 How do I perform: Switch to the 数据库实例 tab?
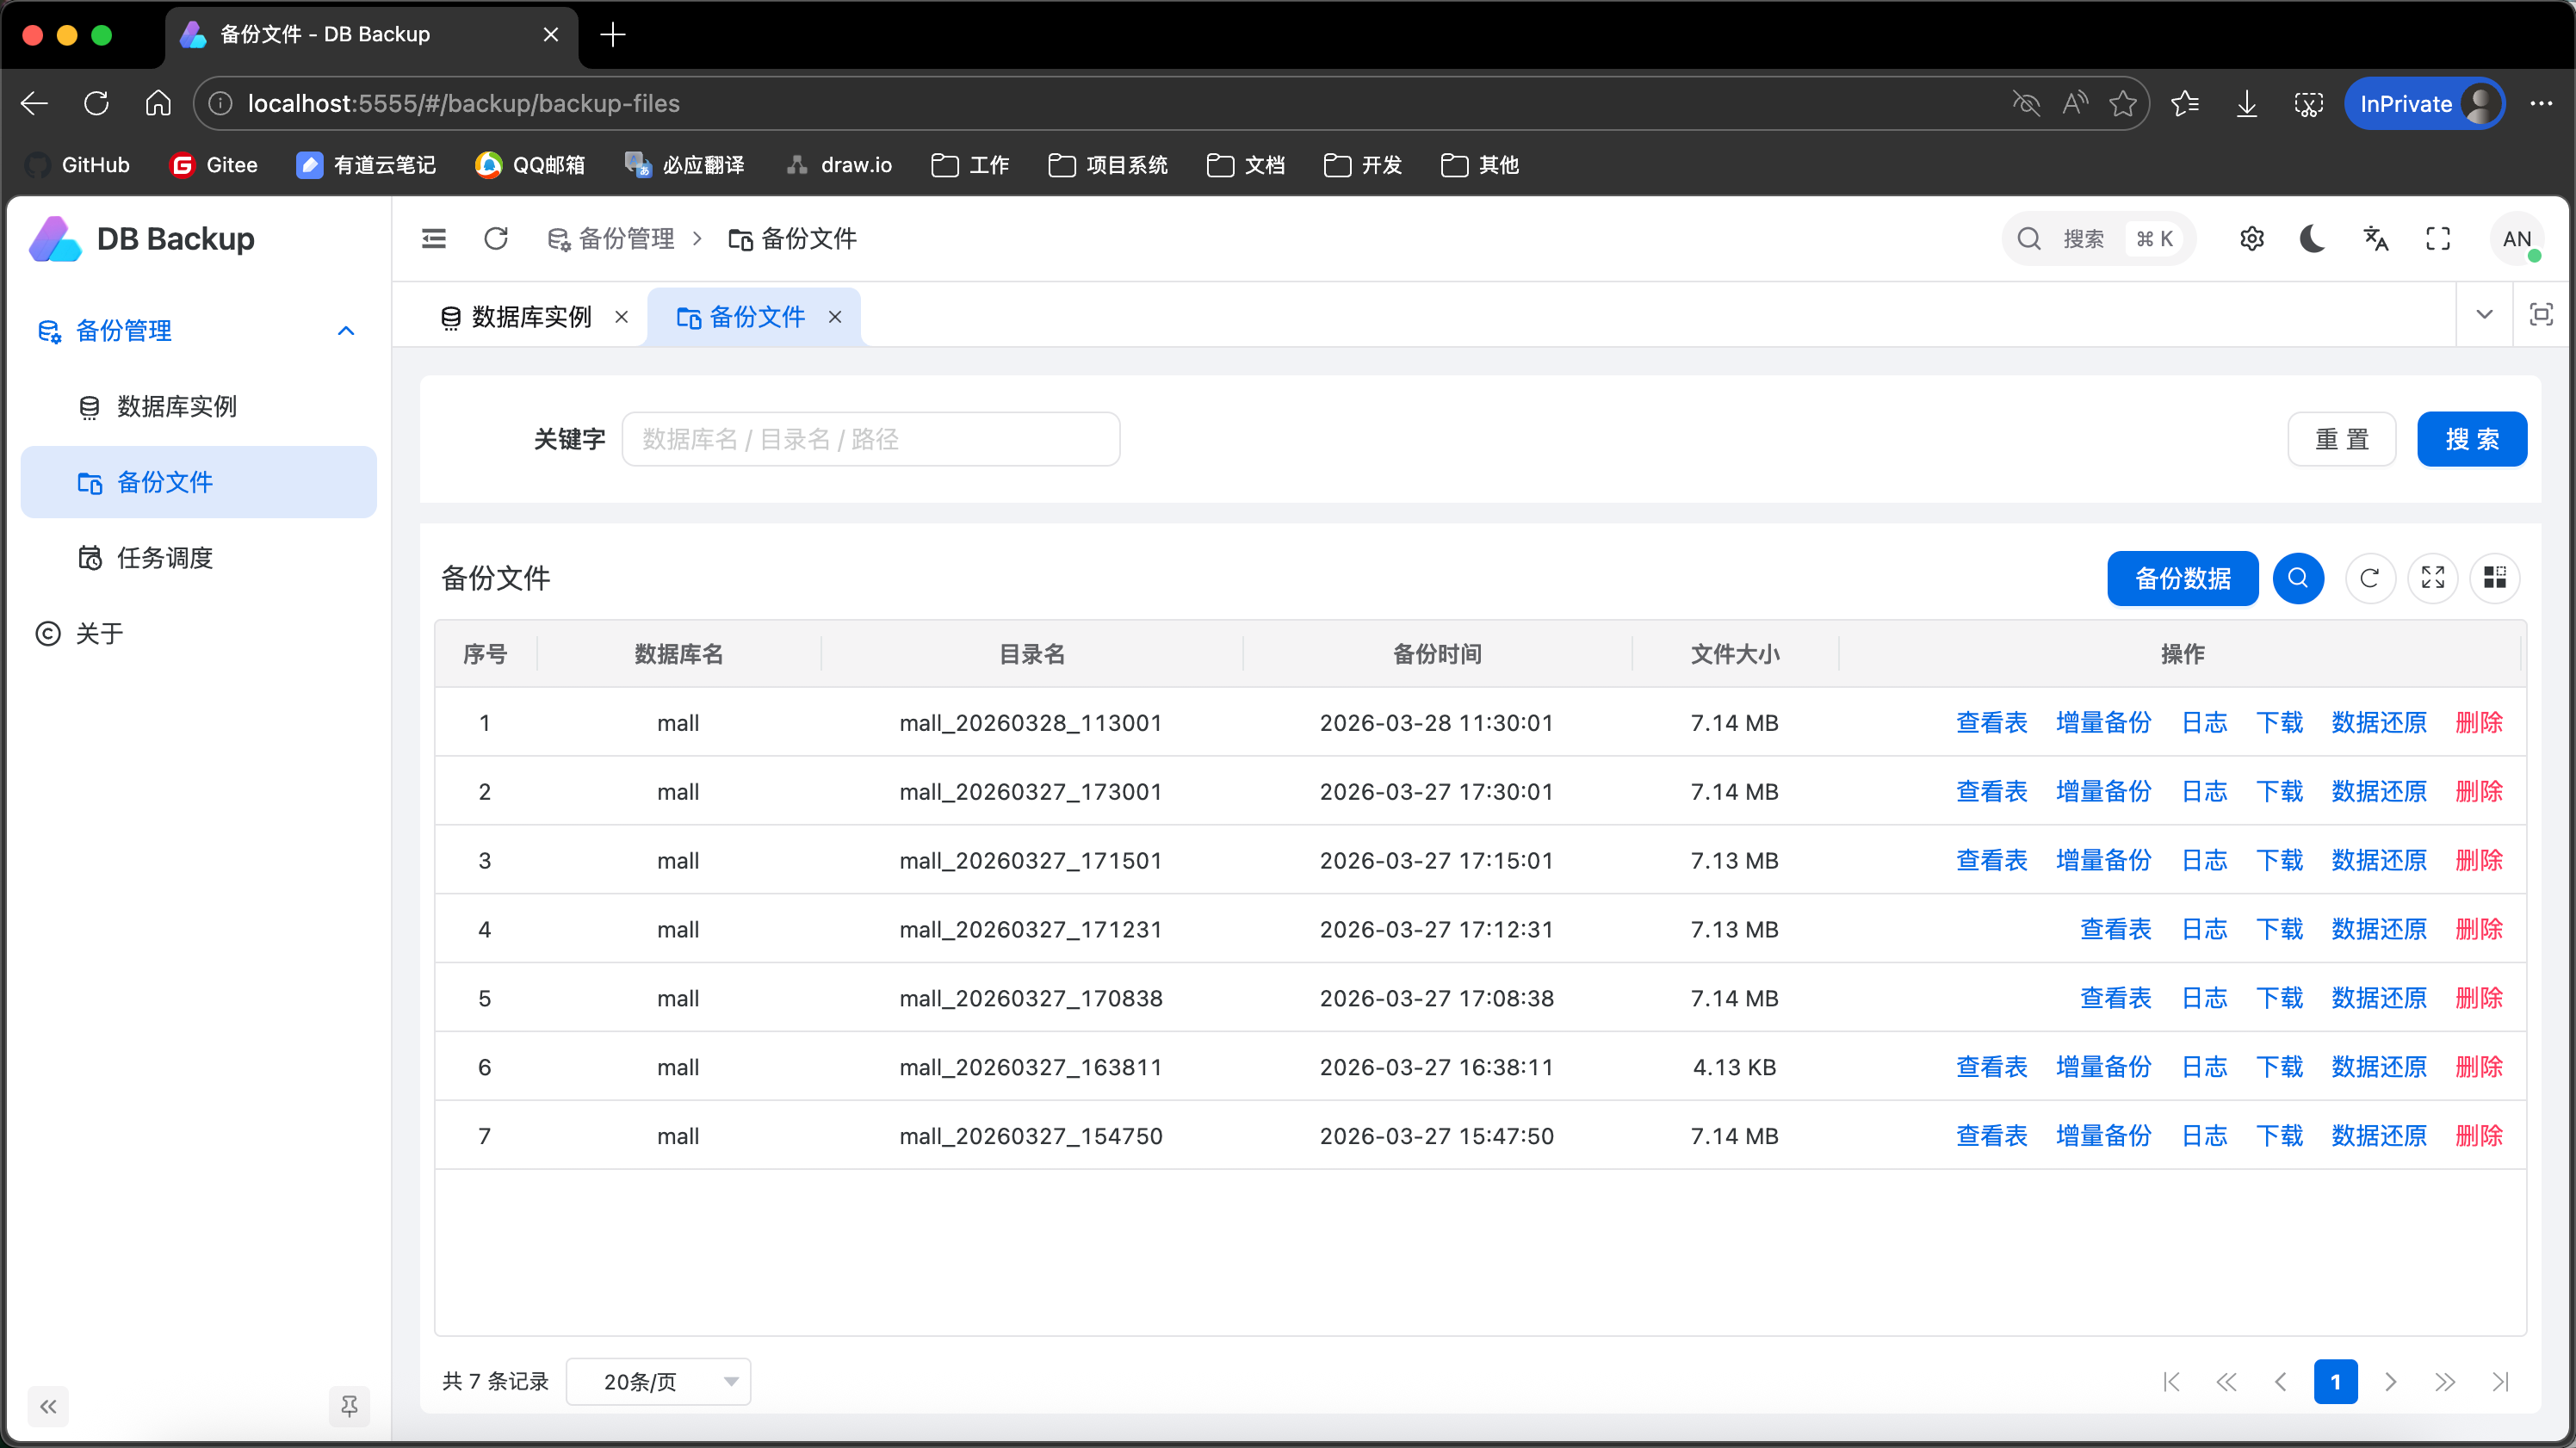point(530,317)
